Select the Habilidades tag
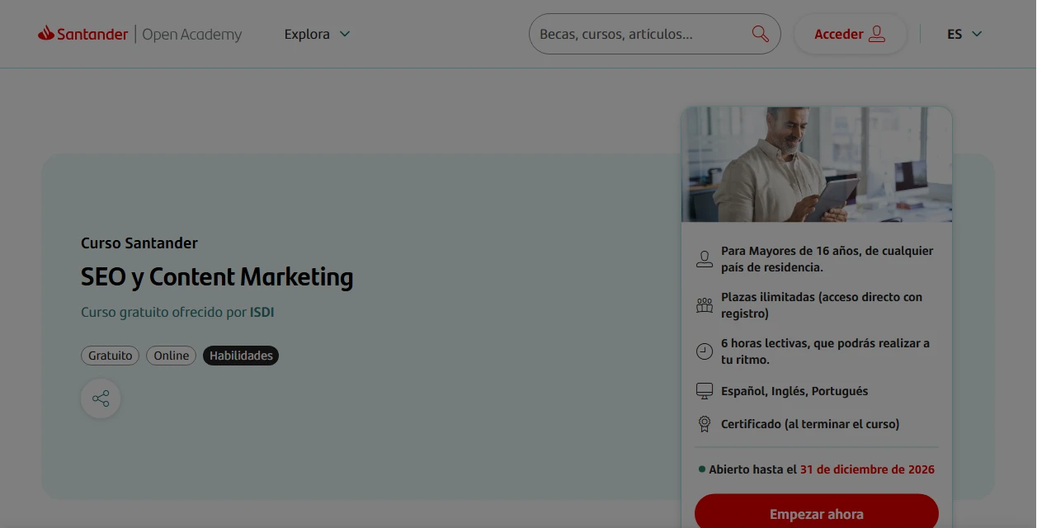Viewport: 1056px width, 528px height. click(x=241, y=356)
